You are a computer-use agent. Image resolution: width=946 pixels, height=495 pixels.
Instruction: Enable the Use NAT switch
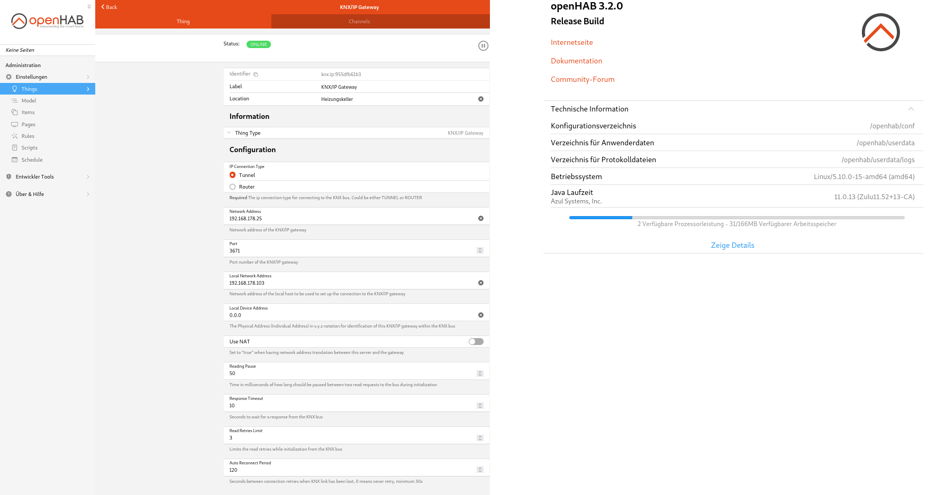(x=476, y=341)
